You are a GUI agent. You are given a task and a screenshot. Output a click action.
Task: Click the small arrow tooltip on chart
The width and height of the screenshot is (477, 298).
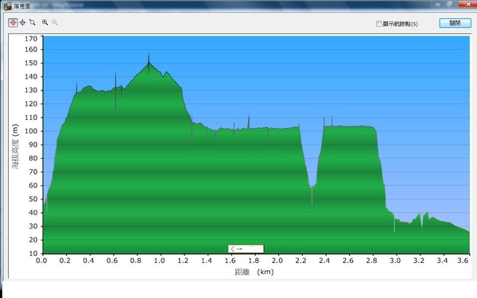coord(246,249)
